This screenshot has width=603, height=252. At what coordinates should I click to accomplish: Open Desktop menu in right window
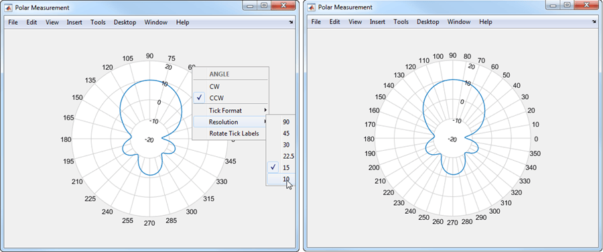(428, 22)
